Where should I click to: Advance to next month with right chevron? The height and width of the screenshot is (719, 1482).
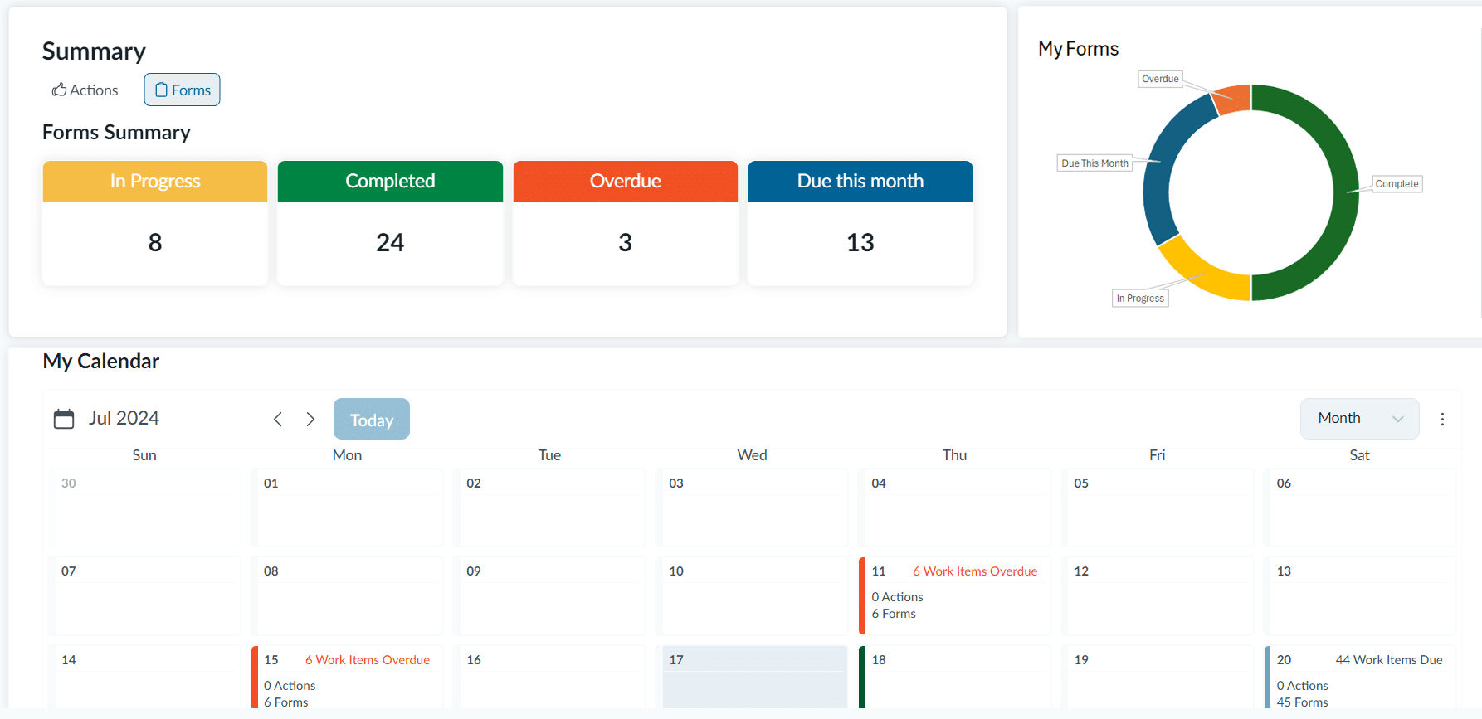coord(310,420)
